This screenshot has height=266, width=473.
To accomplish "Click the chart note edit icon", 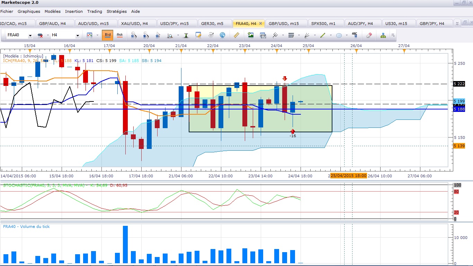I will point(198,35).
